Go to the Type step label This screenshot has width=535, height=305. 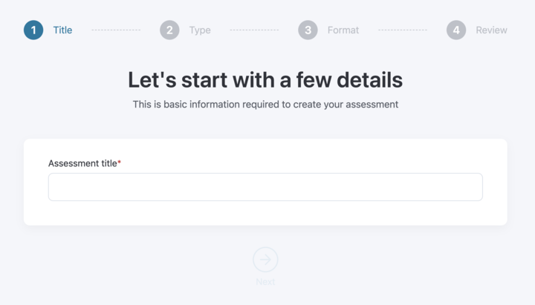200,30
